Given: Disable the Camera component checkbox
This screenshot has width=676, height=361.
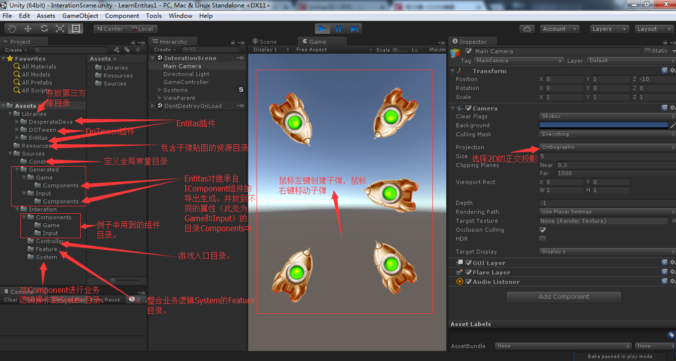Looking at the screenshot, I should point(468,108).
